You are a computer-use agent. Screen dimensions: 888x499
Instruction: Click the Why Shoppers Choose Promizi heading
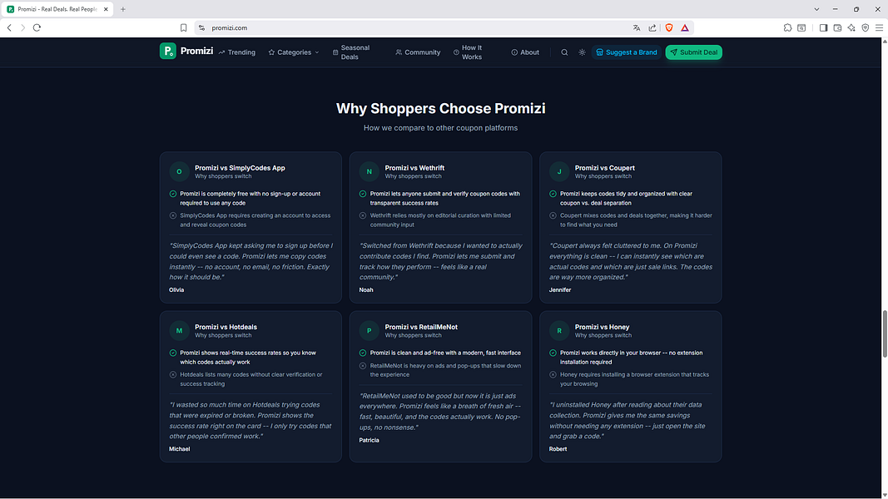[x=440, y=108]
